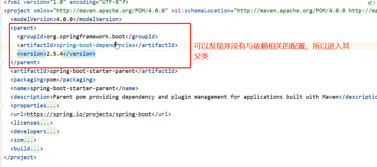
Task: Click the licenses tag name
Action: (x=27, y=123)
